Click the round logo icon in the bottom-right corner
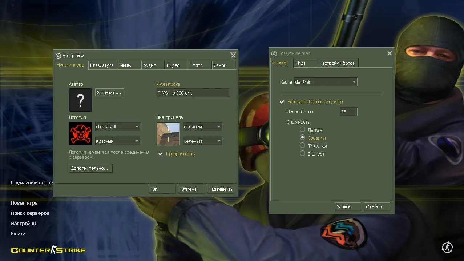464x261 pixels. coord(447,248)
